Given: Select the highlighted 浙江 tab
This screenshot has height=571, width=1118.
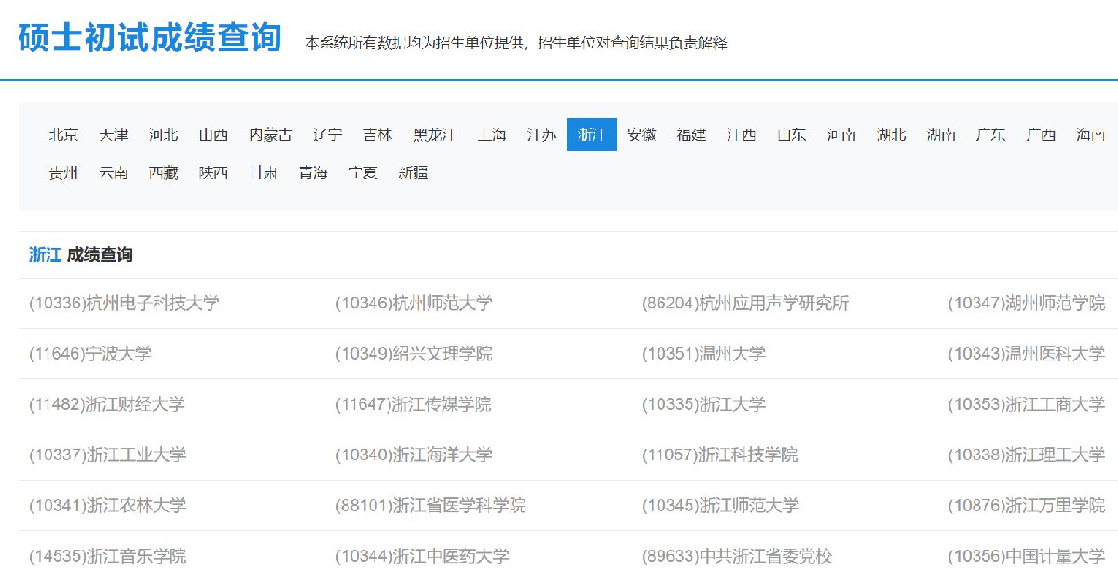Looking at the screenshot, I should [592, 134].
